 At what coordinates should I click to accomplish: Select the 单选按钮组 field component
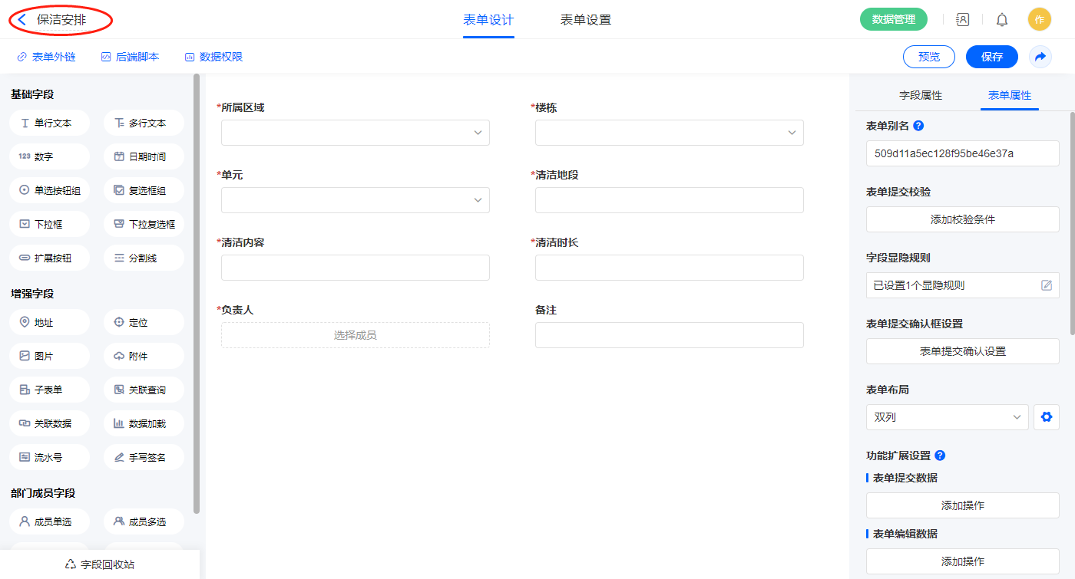point(50,190)
